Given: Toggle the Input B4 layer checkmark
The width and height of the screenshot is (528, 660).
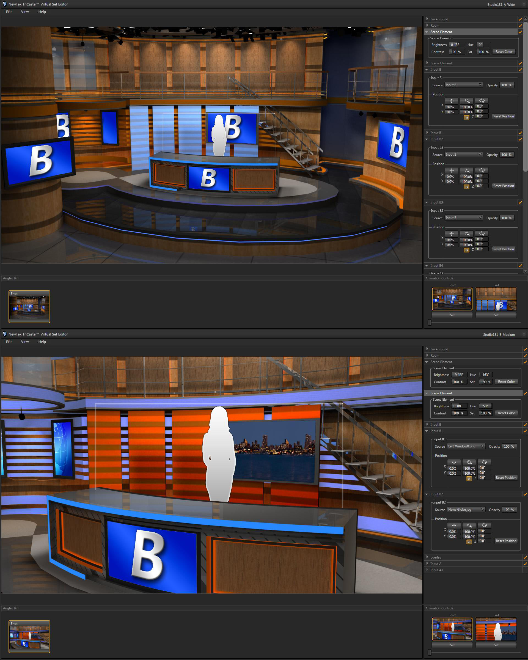Looking at the screenshot, I should pos(520,266).
